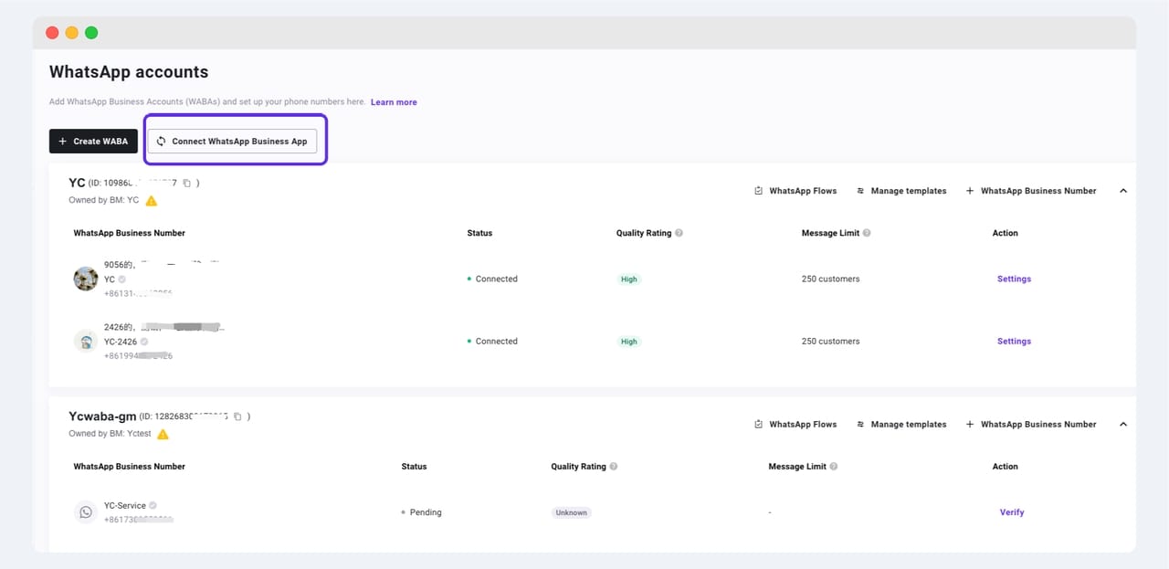Open WhatsApp Flows for YC account
The height and width of the screenshot is (569, 1169).
(x=795, y=191)
